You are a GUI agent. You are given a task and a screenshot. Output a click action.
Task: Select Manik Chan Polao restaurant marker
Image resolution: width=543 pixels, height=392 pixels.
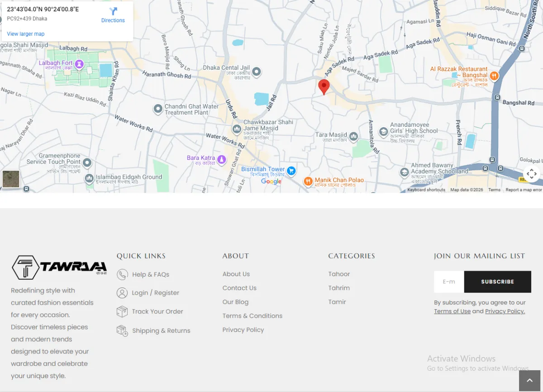(x=308, y=181)
